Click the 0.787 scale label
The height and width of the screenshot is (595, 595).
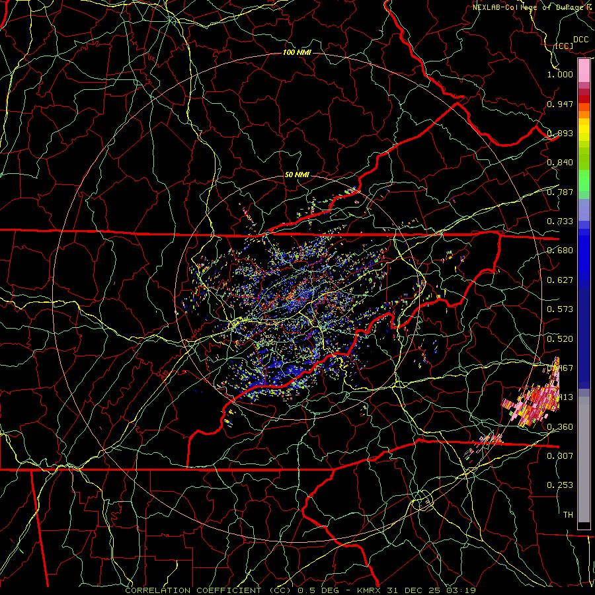[560, 192]
